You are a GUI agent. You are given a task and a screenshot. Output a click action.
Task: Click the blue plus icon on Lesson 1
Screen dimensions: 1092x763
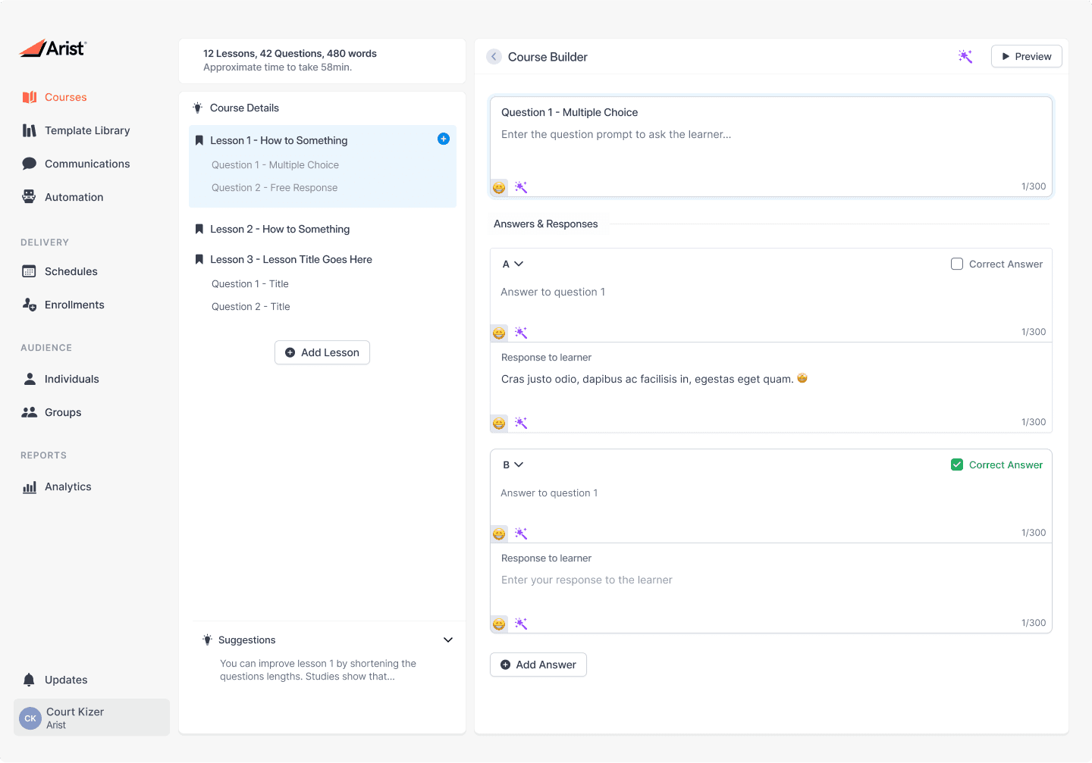444,139
